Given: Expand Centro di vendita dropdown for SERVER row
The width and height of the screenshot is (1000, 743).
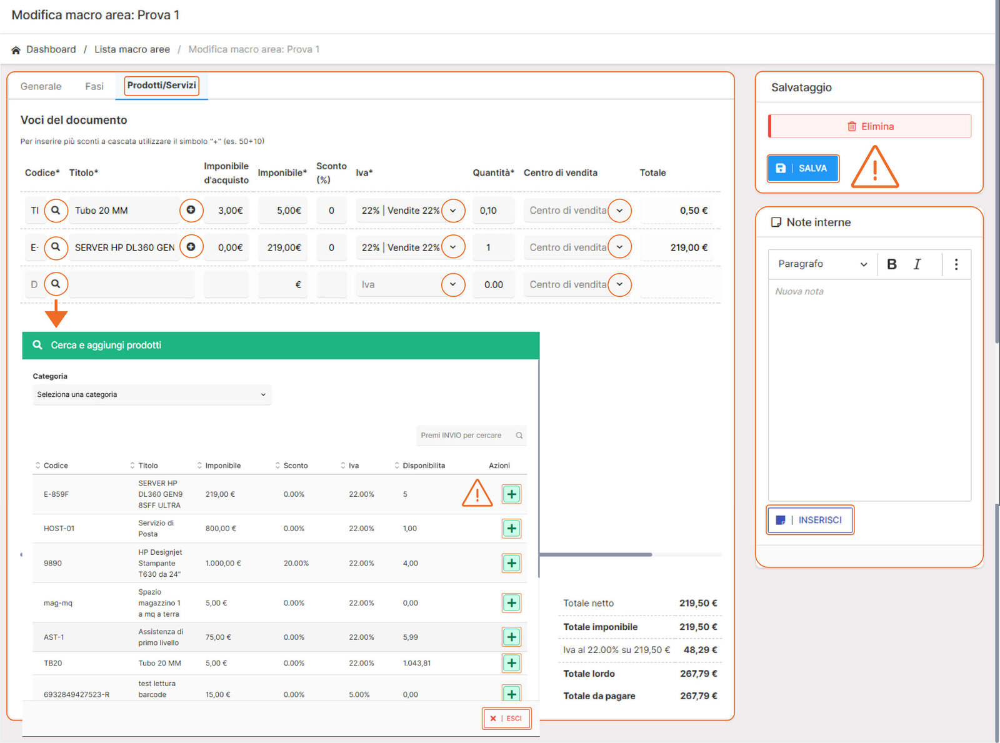Looking at the screenshot, I should 619,247.
